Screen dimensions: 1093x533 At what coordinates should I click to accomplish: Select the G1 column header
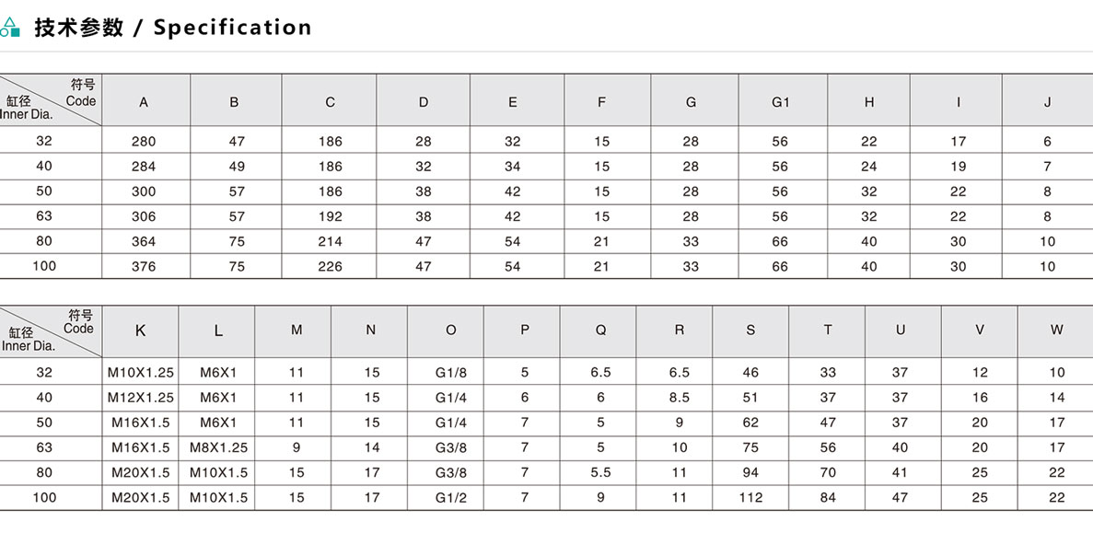click(x=781, y=102)
